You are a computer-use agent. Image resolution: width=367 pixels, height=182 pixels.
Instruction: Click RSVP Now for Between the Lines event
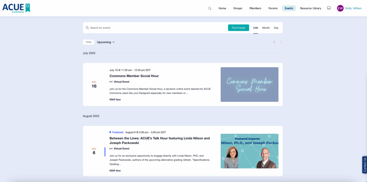[x=115, y=171]
